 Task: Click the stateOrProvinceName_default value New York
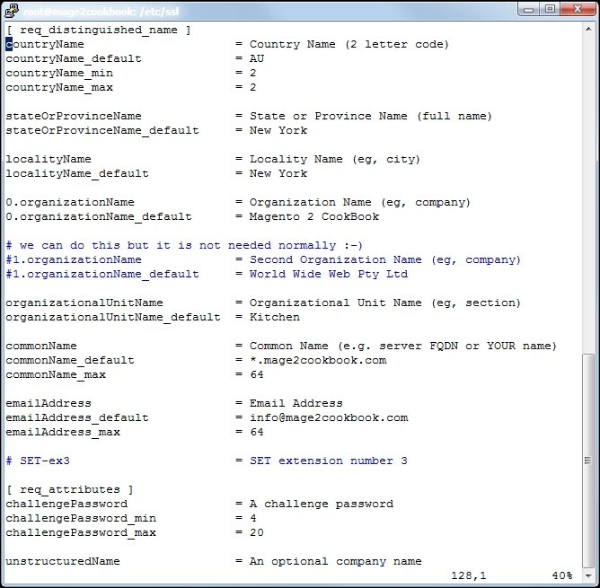[x=278, y=130]
